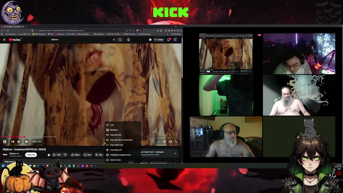The image size is (343, 193).
Task: Toggle theater mode in the player
Action: click(x=170, y=142)
